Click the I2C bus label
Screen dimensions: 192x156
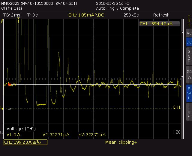pos(177,132)
